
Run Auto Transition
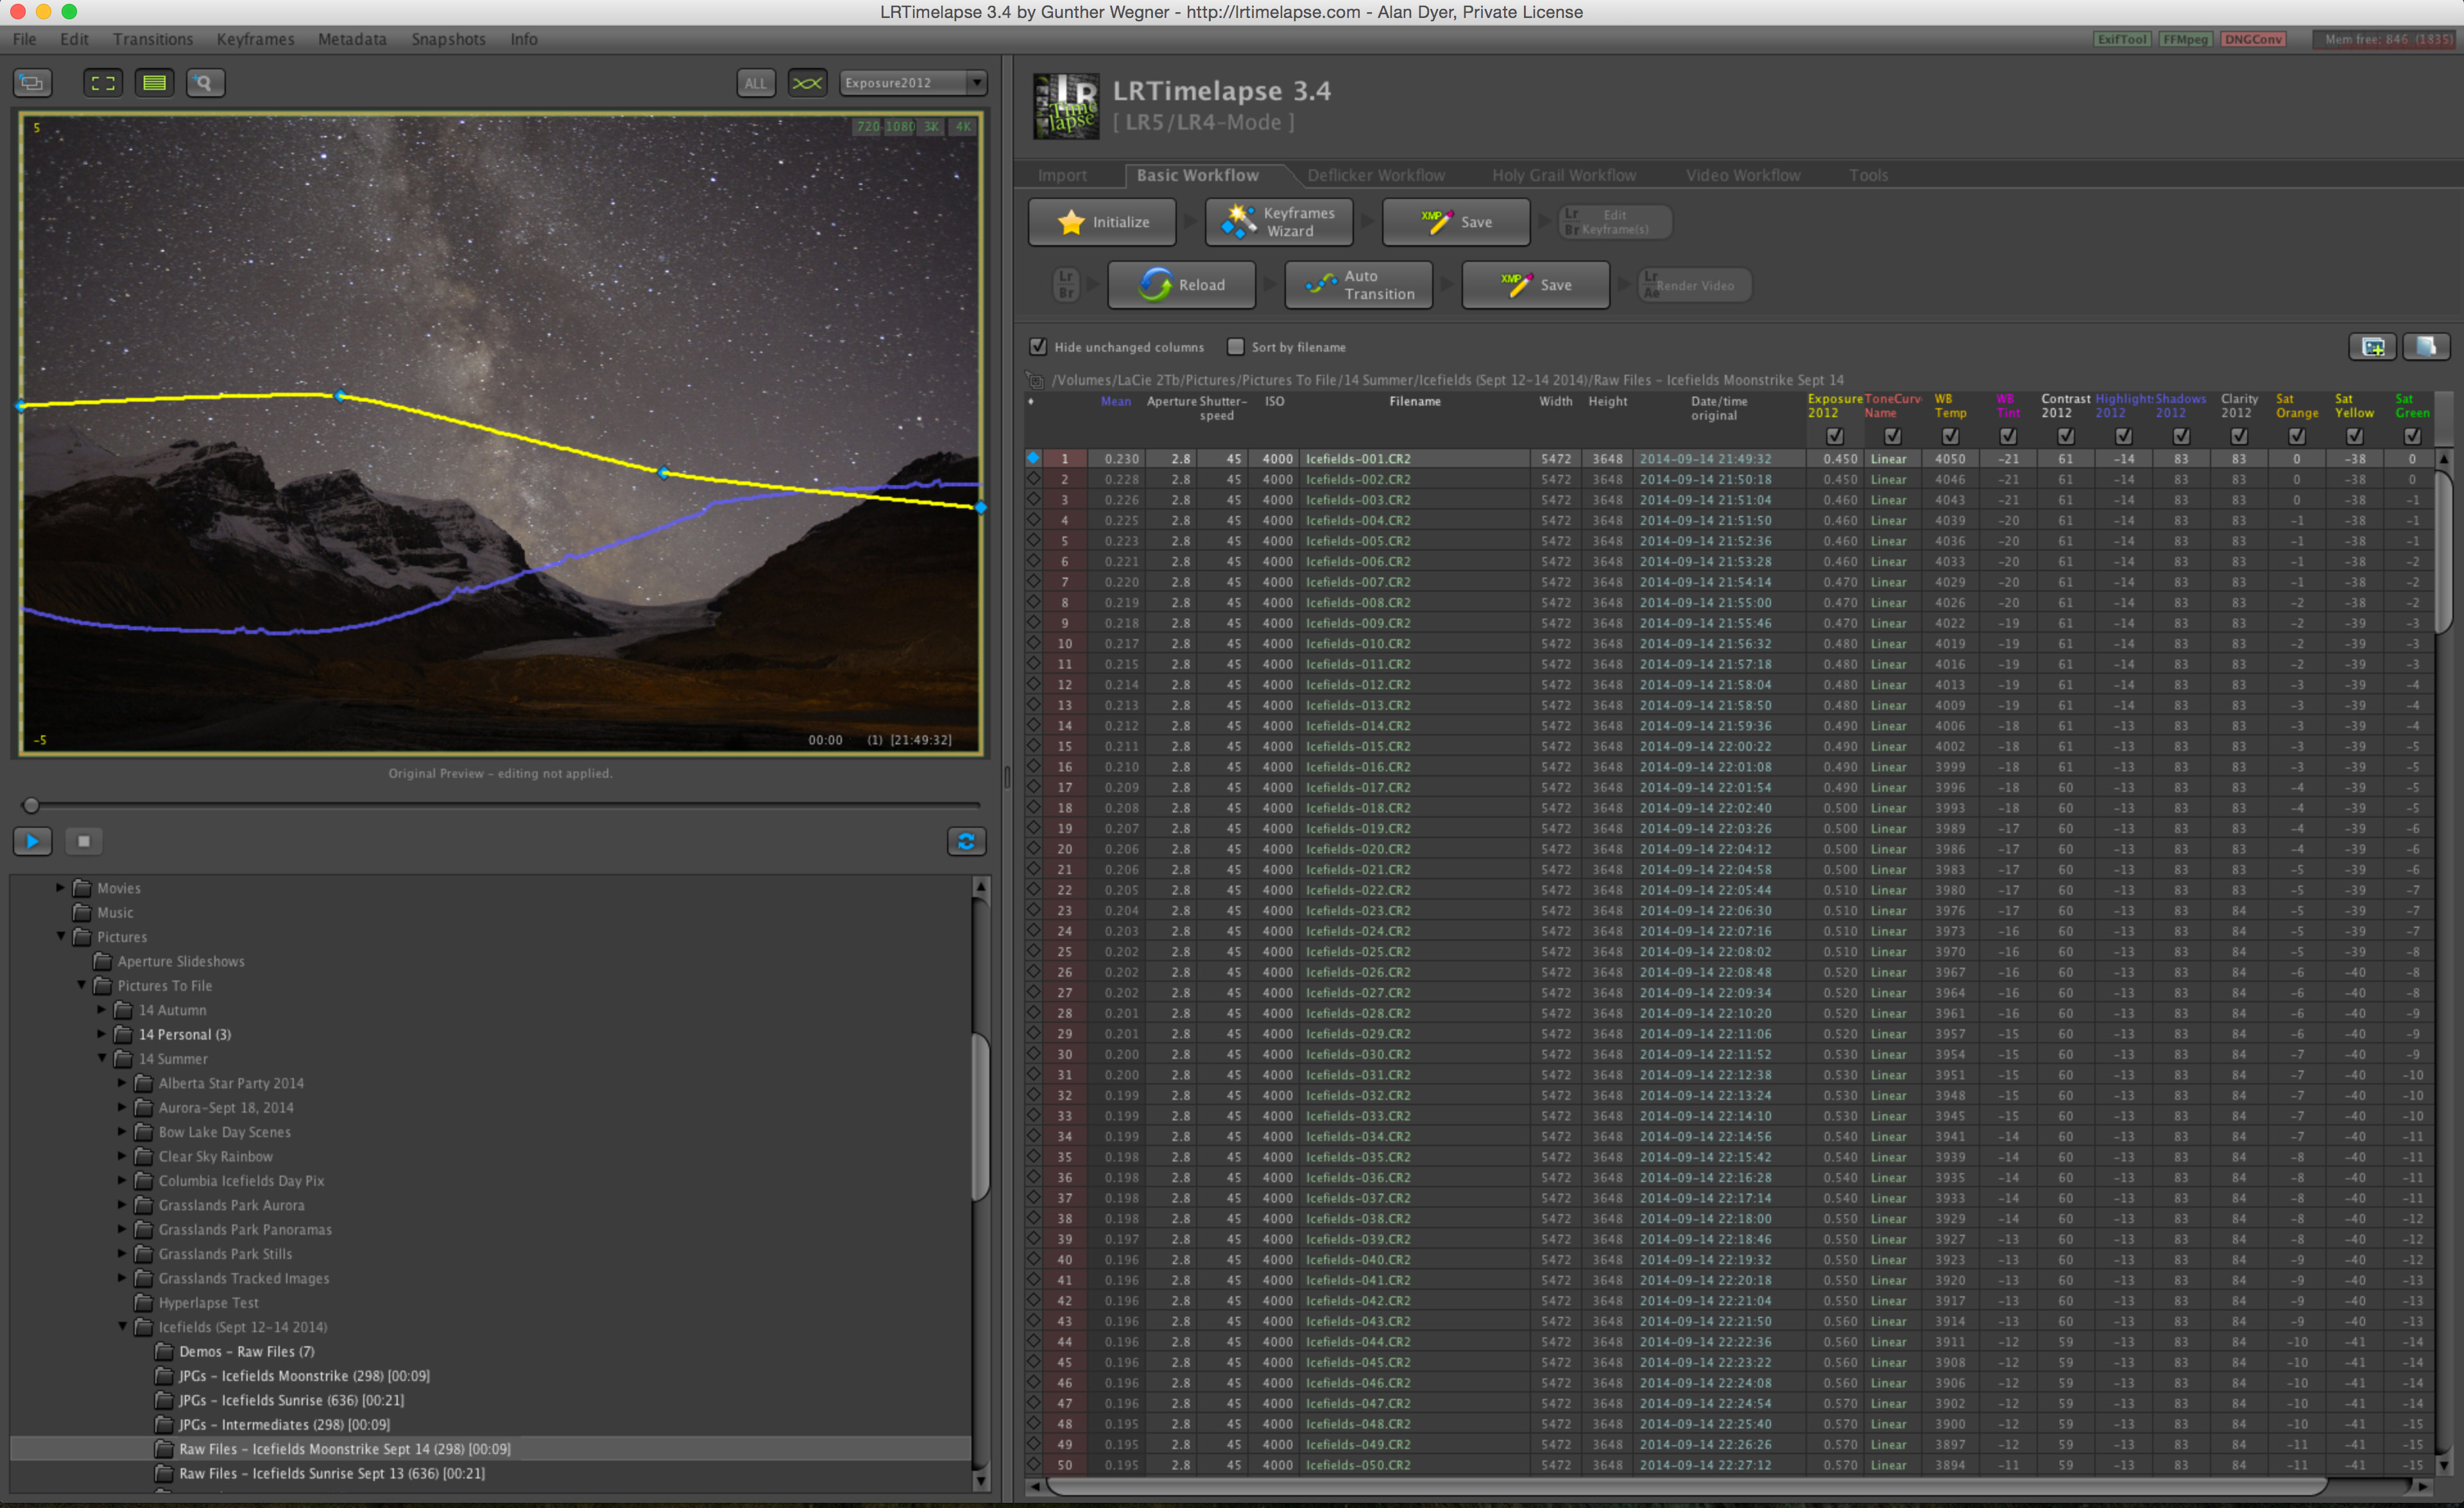1358,285
